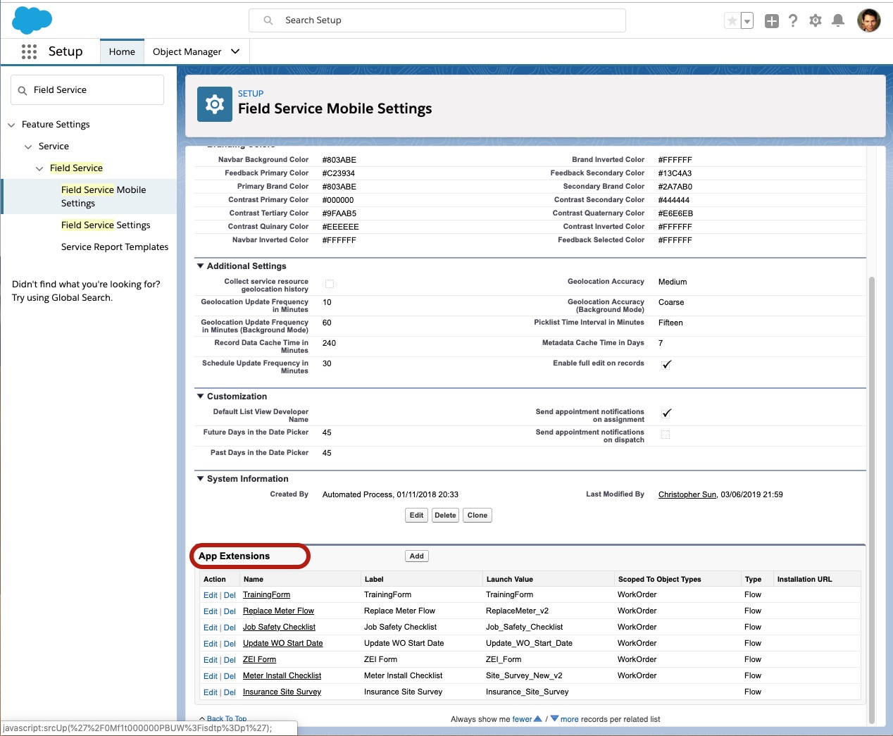Screen dimensions: 893x736
Task: Open the Notifications bell icon
Action: [838, 21]
